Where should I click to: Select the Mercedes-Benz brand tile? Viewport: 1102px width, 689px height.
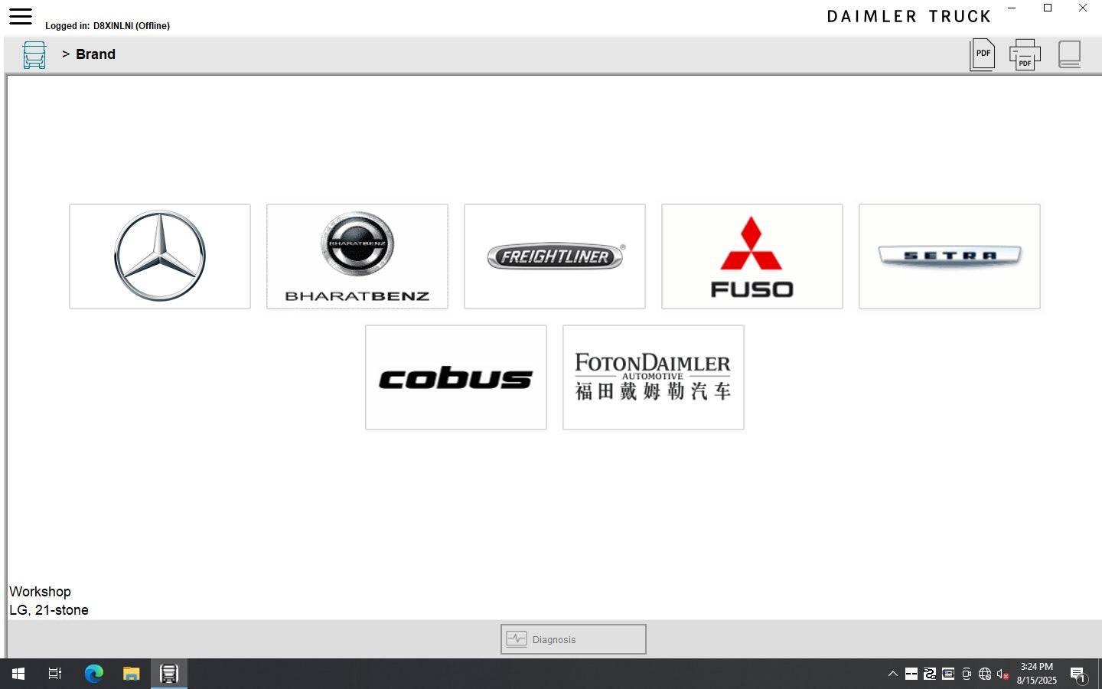pyautogui.click(x=160, y=256)
